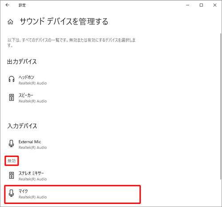Click Realtek(R) Audio under External Mic
Viewport: 222px width, 207px height.
pos(33,148)
